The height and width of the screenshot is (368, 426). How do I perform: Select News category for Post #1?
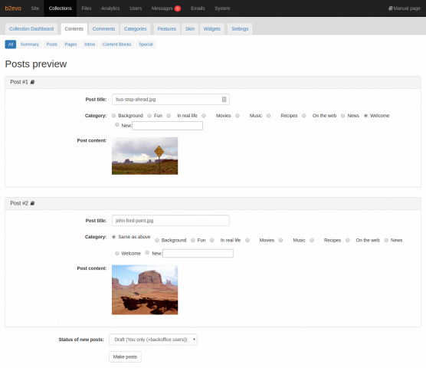342,116
